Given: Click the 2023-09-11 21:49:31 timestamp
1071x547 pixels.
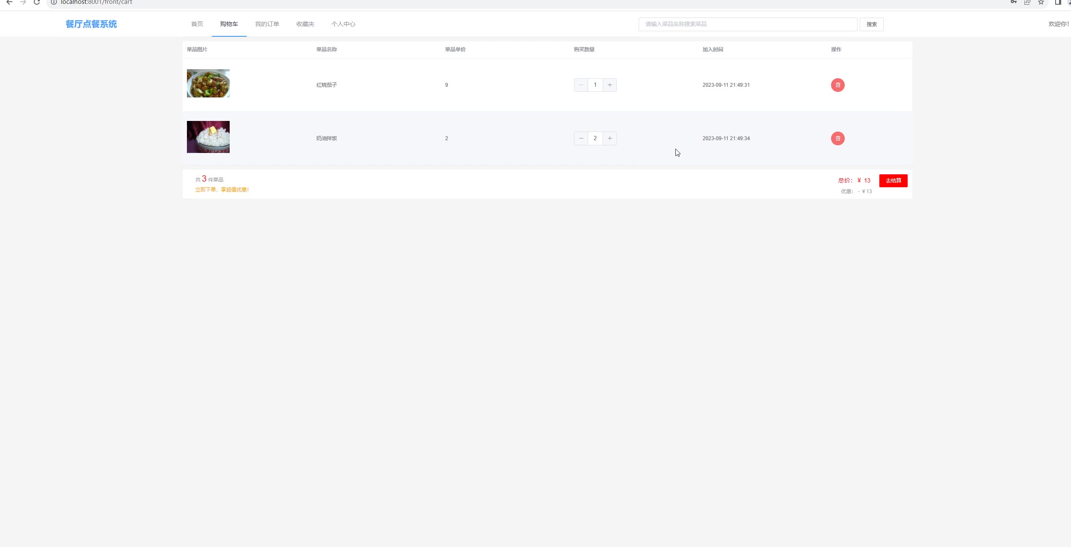Looking at the screenshot, I should (726, 85).
